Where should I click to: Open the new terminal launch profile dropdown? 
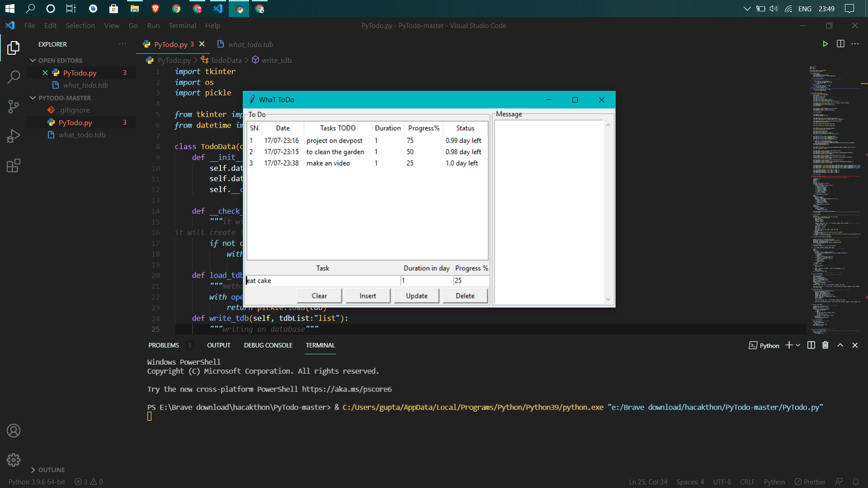tap(798, 345)
